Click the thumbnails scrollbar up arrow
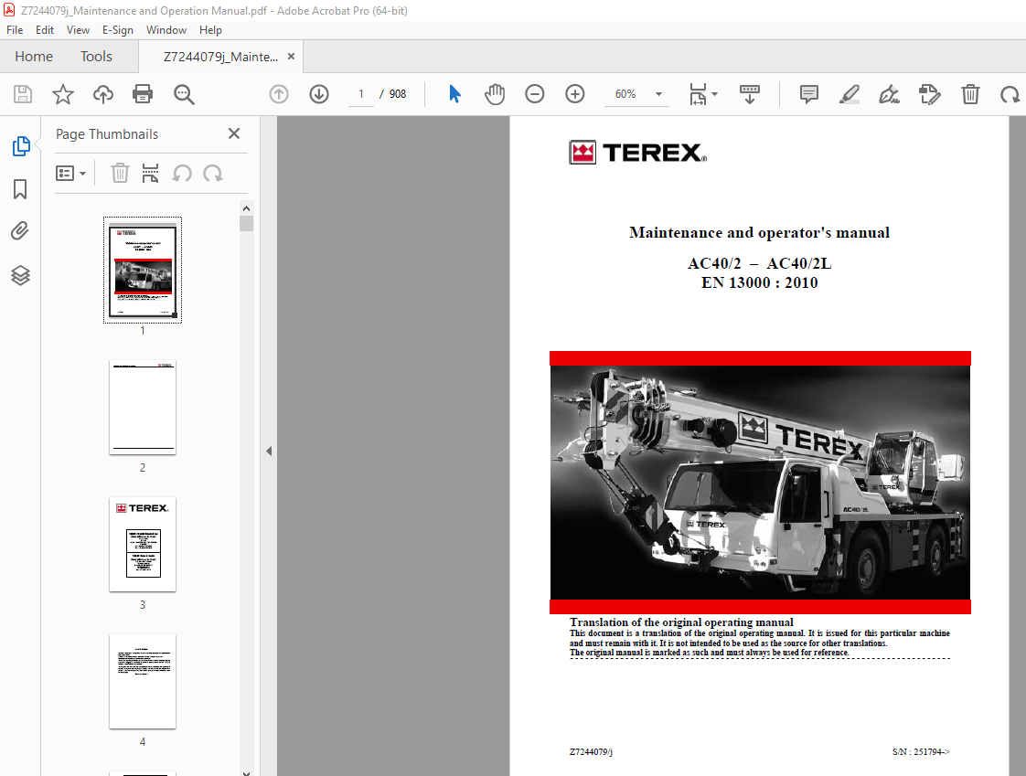 coord(247,208)
